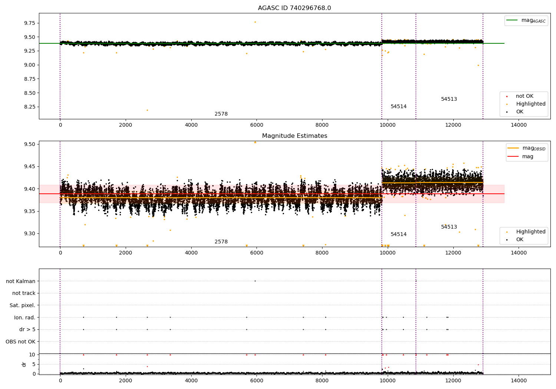This screenshot has height=389, width=556.
Task: Click the "9.75" y-tick of the top plot
Action: (29, 23)
